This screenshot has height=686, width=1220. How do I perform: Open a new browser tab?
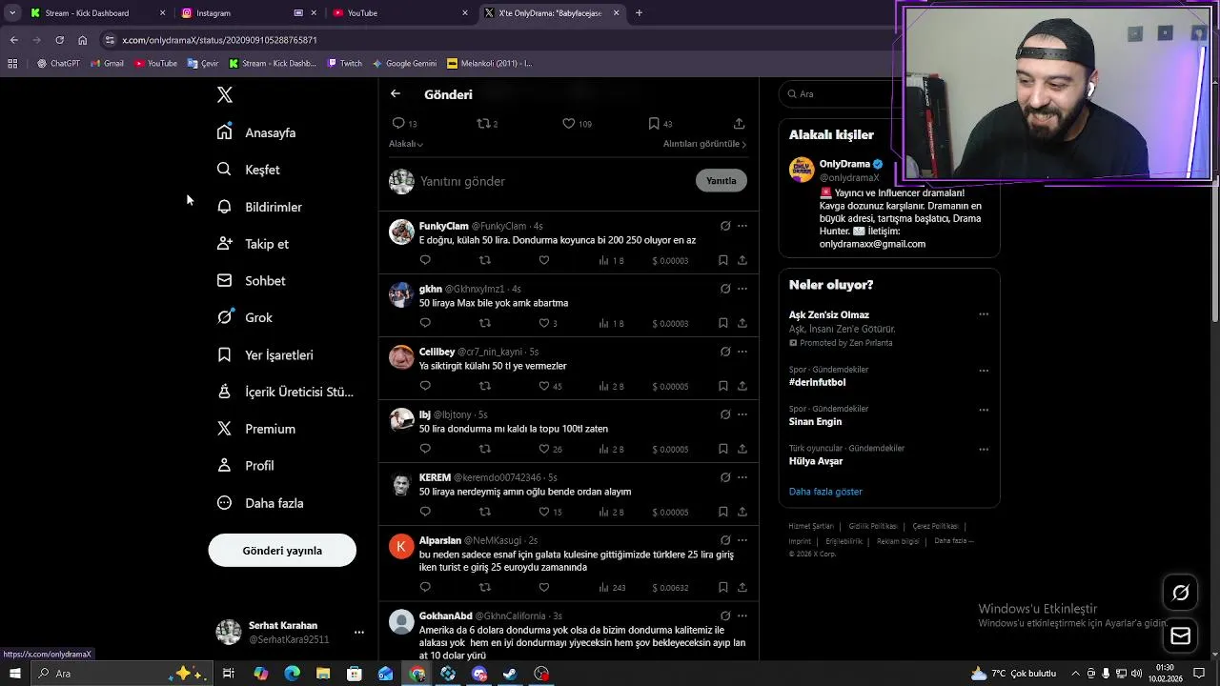coord(639,13)
